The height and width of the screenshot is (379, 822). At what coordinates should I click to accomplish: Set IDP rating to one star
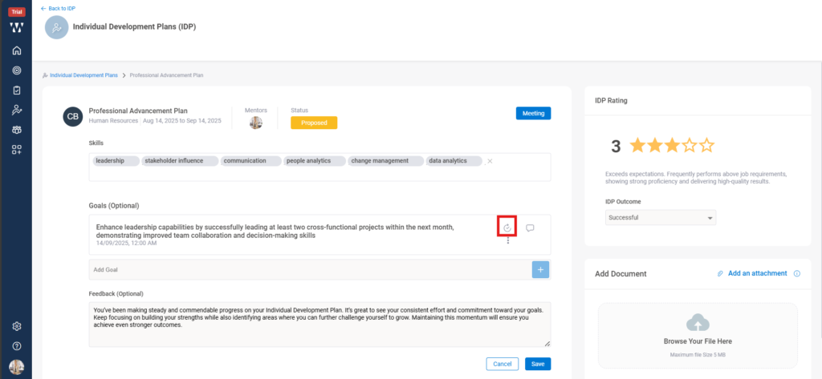click(x=637, y=146)
